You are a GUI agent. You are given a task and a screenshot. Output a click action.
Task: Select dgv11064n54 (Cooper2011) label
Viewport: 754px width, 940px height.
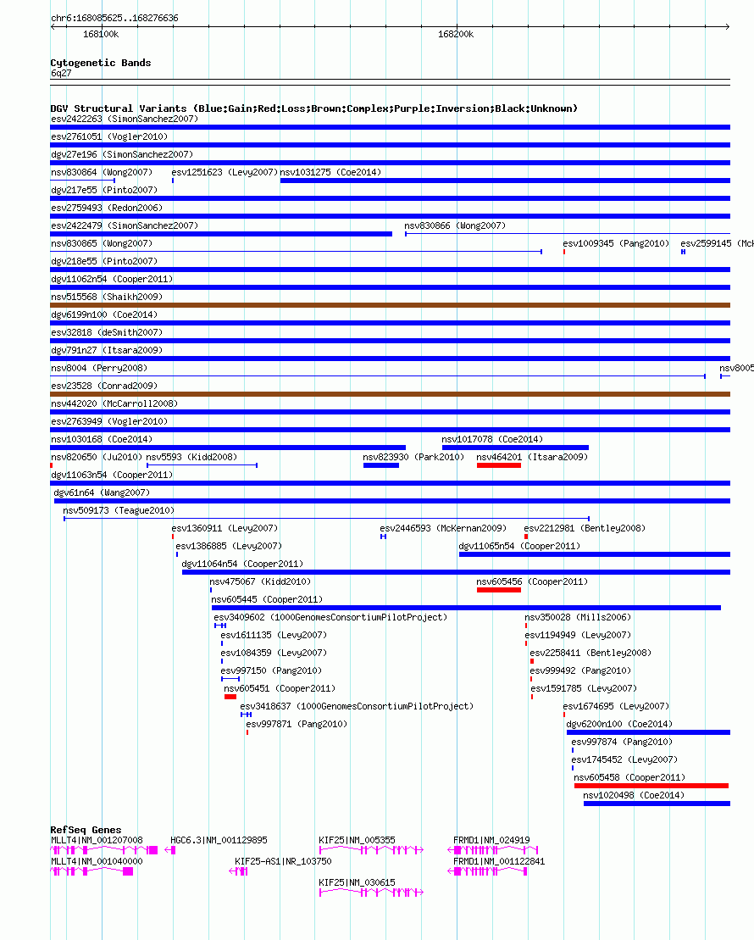[242, 565]
